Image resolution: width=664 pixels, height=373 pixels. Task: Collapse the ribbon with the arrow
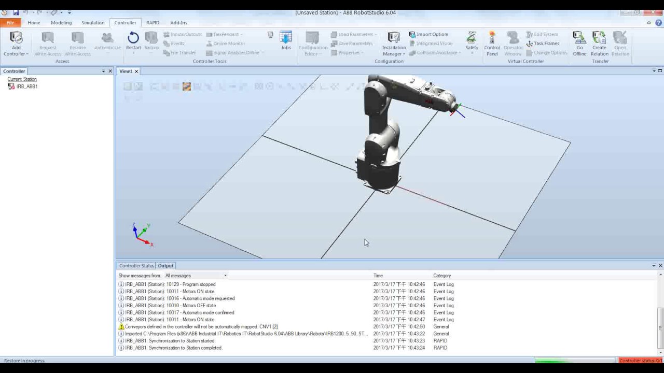click(648, 23)
